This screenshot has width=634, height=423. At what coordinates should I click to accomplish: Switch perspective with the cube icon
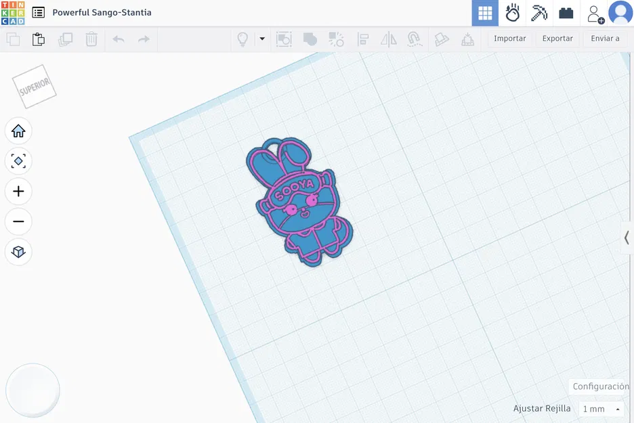click(x=18, y=252)
